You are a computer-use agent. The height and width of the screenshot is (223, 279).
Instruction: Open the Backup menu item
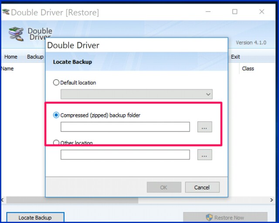(35, 57)
